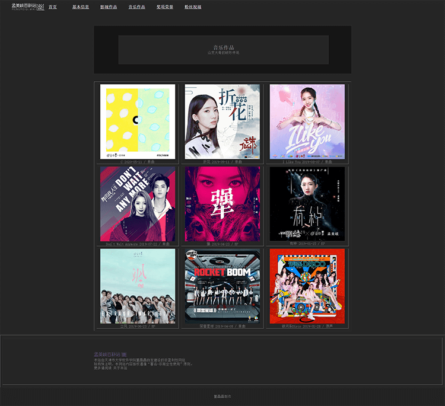Click the caption '荣誉星球 2019-04-08 / 单曲'
445x406 pixels.
223,326
